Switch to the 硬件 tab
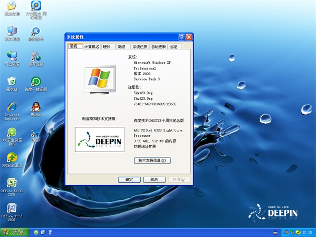This screenshot has width=316, height=237. tap(107, 47)
